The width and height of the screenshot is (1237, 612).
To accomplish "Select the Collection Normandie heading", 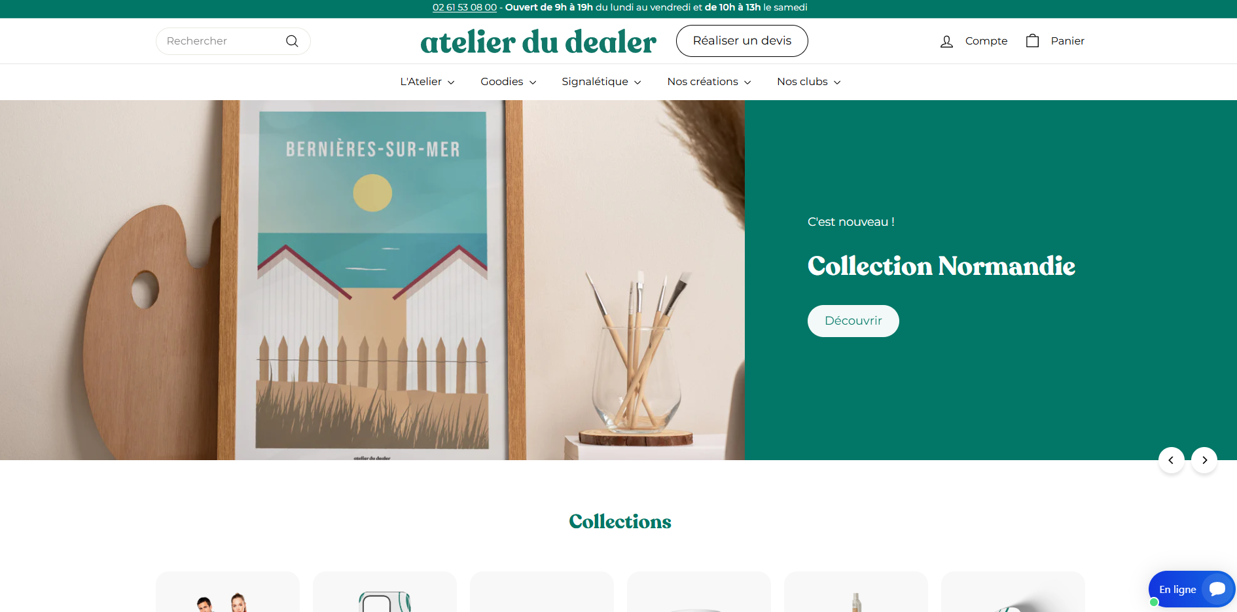I will (941, 266).
